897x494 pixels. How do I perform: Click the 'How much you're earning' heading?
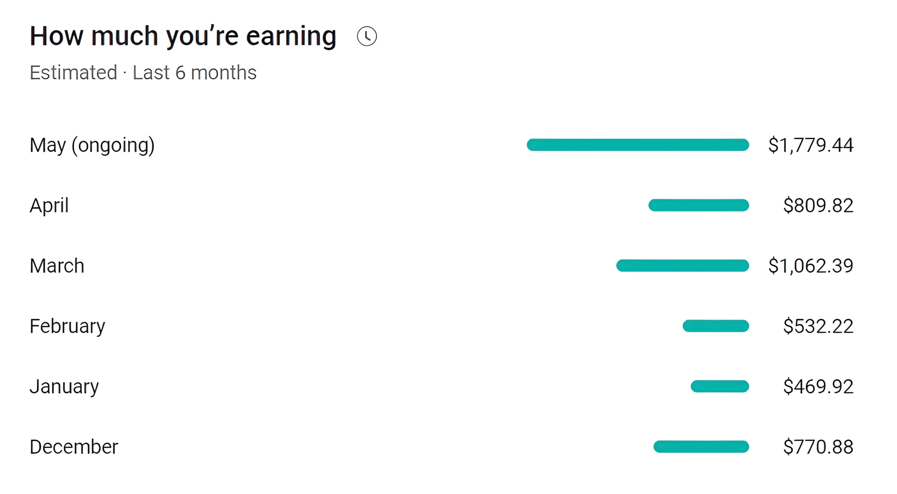tap(183, 37)
